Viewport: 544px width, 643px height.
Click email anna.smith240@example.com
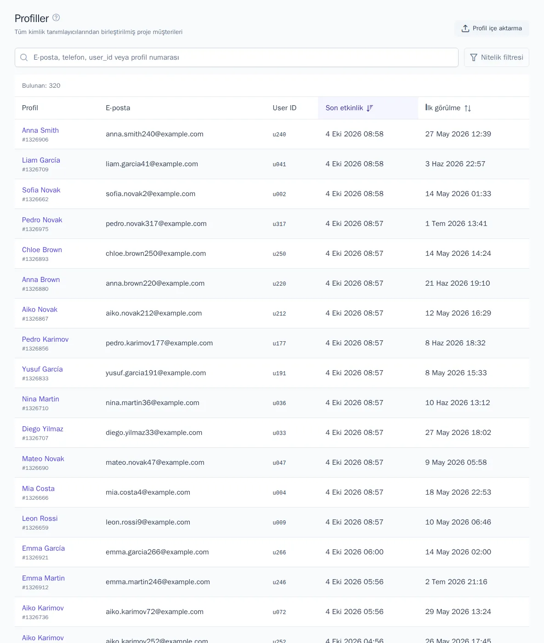pyautogui.click(x=154, y=134)
